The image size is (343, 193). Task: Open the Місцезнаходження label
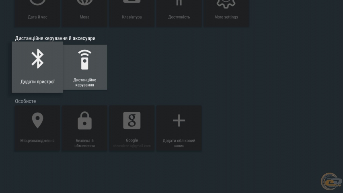pyautogui.click(x=37, y=141)
